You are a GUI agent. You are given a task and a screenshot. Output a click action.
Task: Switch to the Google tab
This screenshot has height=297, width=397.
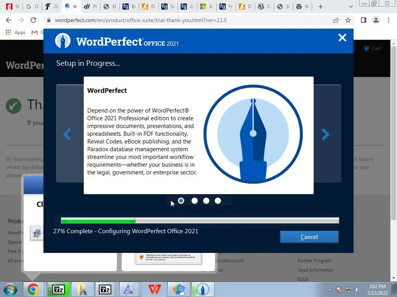tap(32, 7)
